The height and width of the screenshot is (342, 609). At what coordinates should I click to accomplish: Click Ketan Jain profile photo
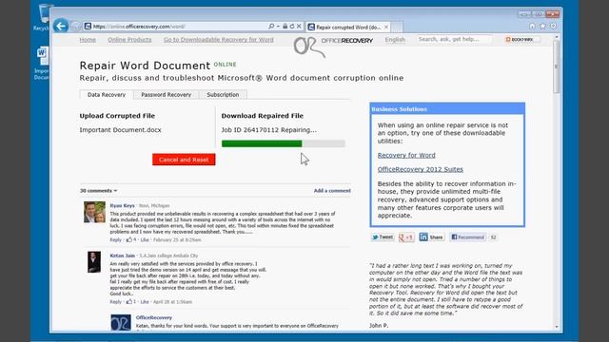coord(94,262)
